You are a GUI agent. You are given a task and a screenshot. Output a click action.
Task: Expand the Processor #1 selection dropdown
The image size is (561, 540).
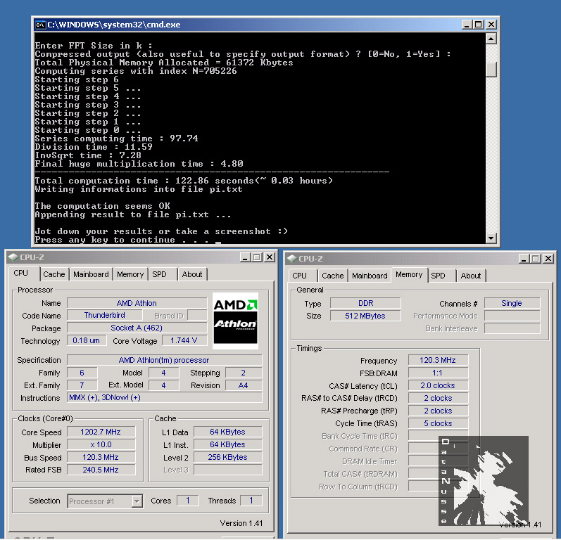click(137, 501)
